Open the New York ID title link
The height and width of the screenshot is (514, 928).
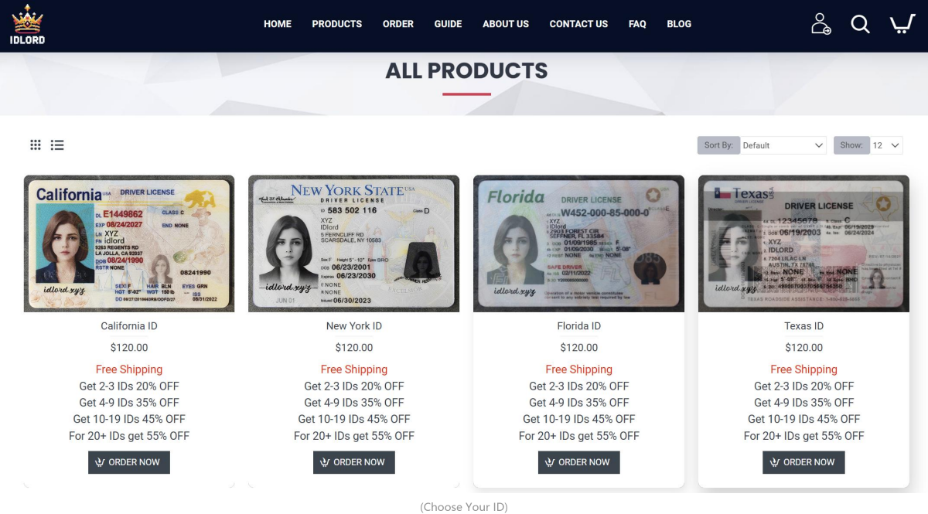point(354,326)
